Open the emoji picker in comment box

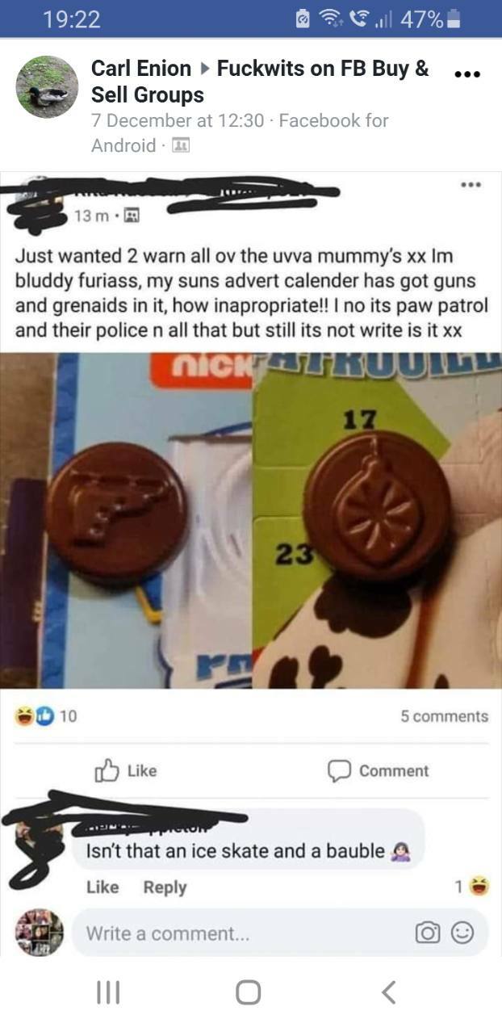point(462,933)
